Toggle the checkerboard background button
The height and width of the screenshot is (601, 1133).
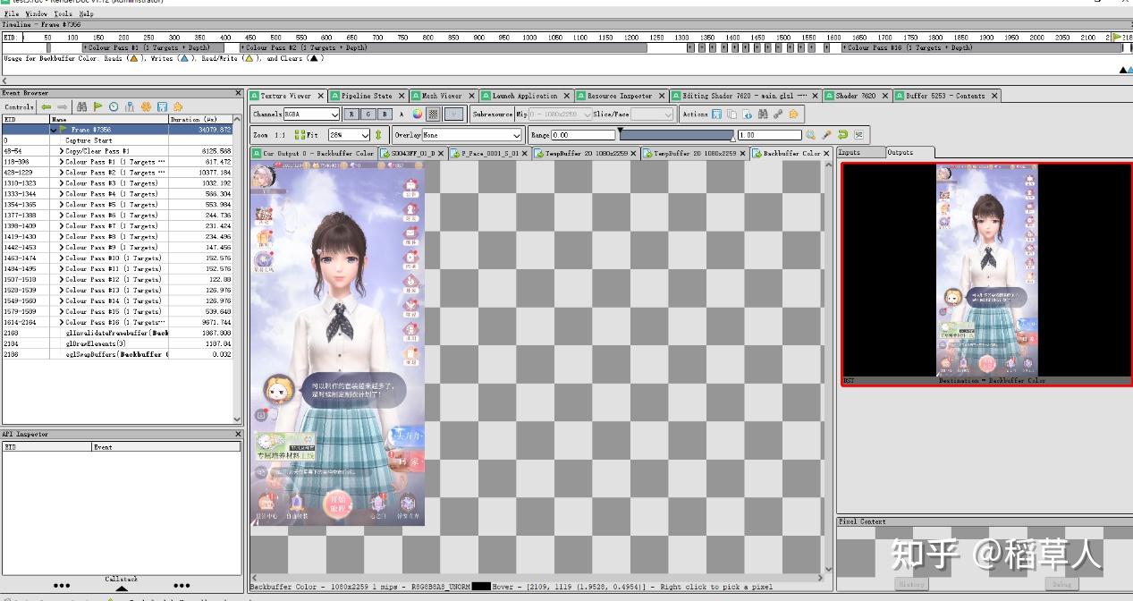coord(434,114)
